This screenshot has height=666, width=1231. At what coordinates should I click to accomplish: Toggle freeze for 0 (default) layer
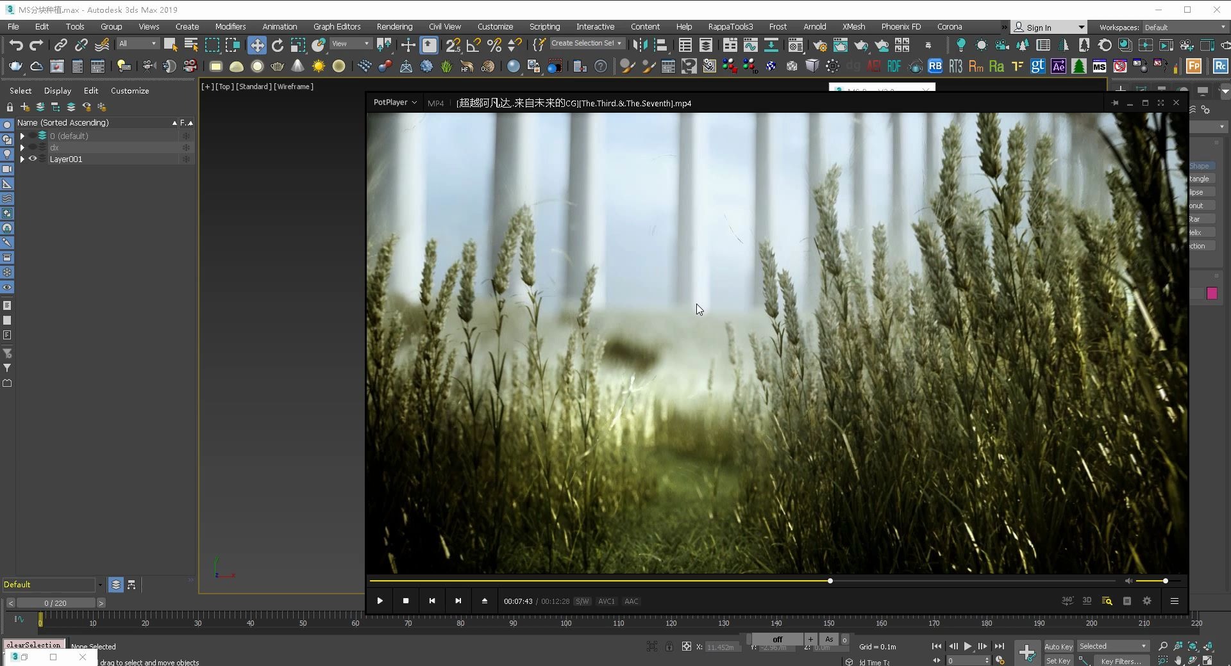pyautogui.click(x=186, y=136)
